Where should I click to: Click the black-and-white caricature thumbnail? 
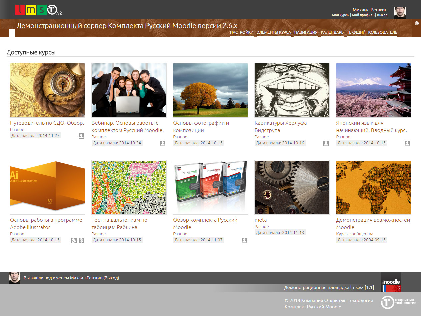pos(292,90)
